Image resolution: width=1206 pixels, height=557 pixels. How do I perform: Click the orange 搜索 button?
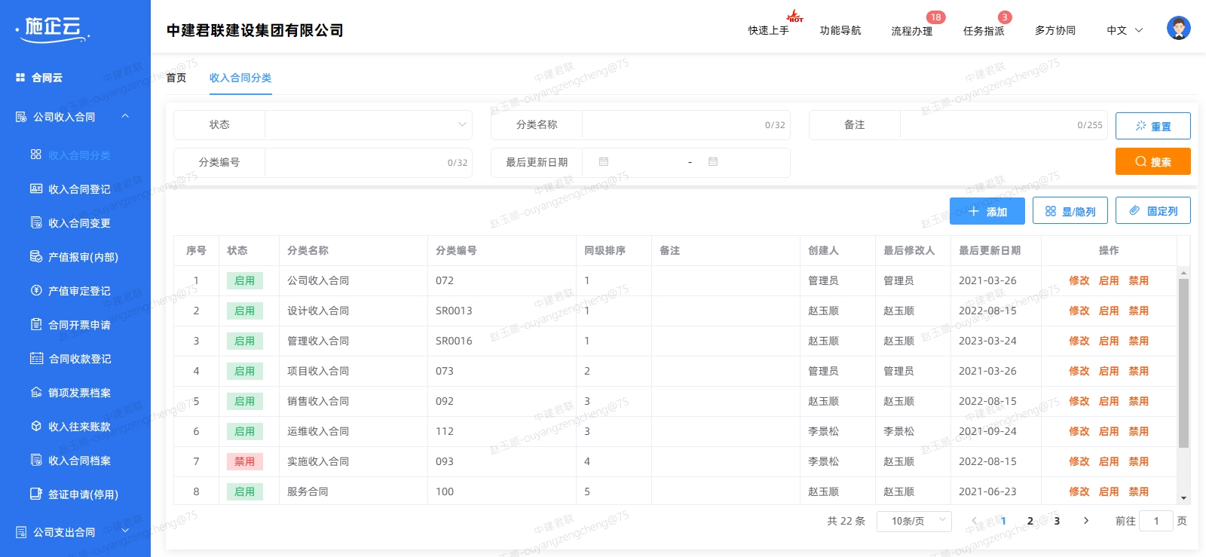click(1152, 161)
